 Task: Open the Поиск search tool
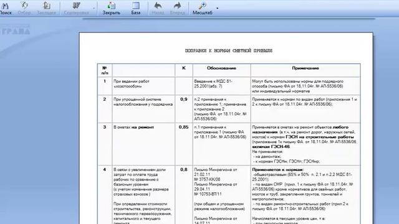coord(5,8)
